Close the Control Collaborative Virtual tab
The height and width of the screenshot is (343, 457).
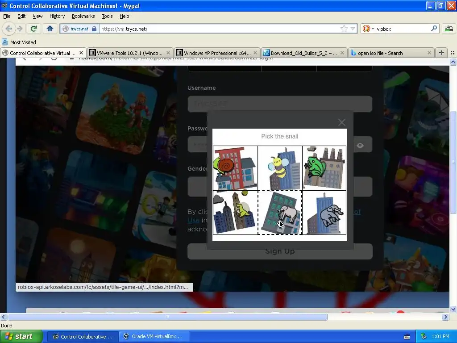coord(81,53)
